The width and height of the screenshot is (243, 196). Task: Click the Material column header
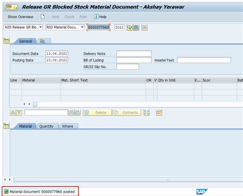tap(41, 80)
